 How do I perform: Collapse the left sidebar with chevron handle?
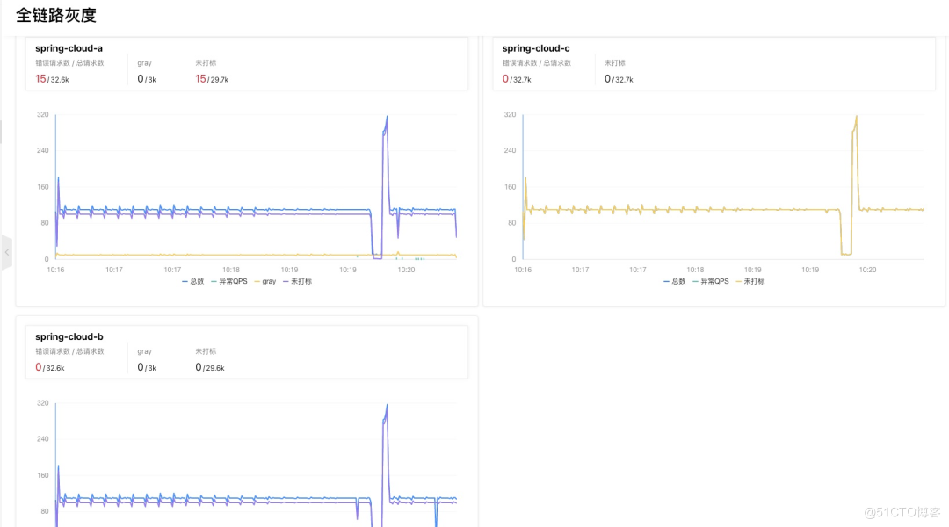coord(6,252)
